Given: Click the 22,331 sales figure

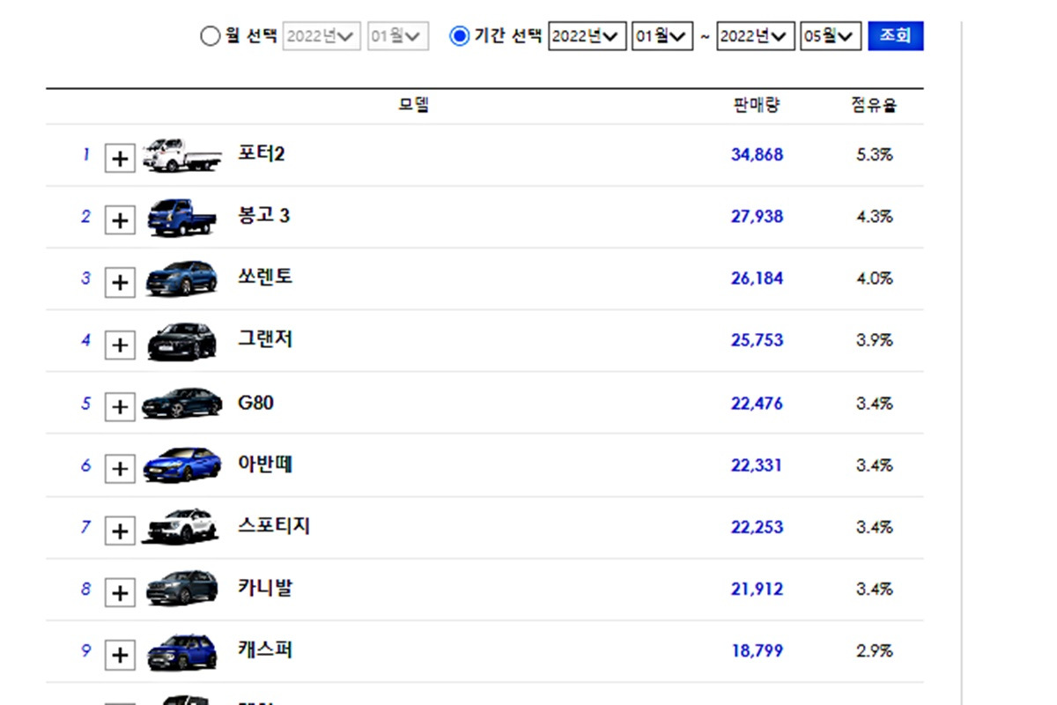Looking at the screenshot, I should click(x=757, y=465).
